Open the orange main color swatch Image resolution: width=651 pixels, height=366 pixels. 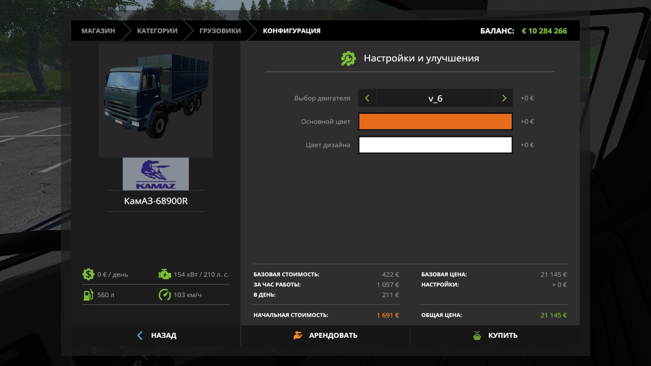tap(435, 121)
